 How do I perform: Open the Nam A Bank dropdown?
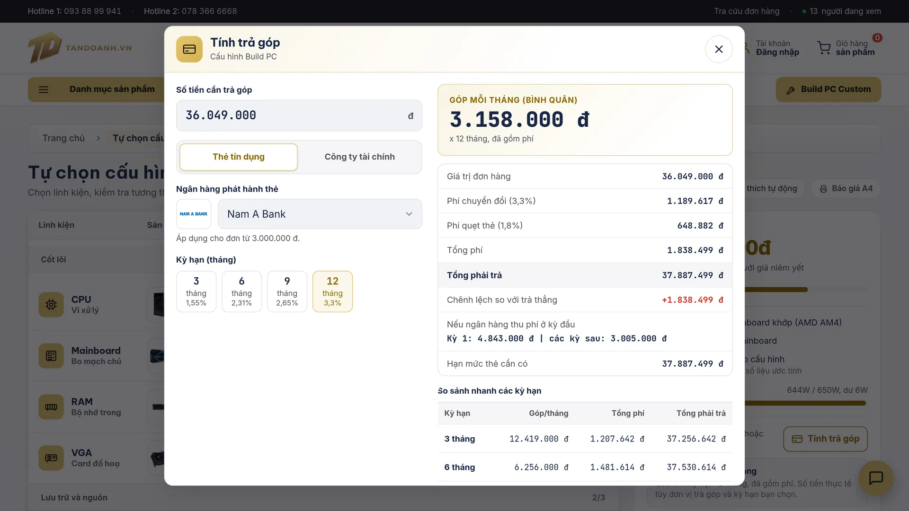(320, 214)
